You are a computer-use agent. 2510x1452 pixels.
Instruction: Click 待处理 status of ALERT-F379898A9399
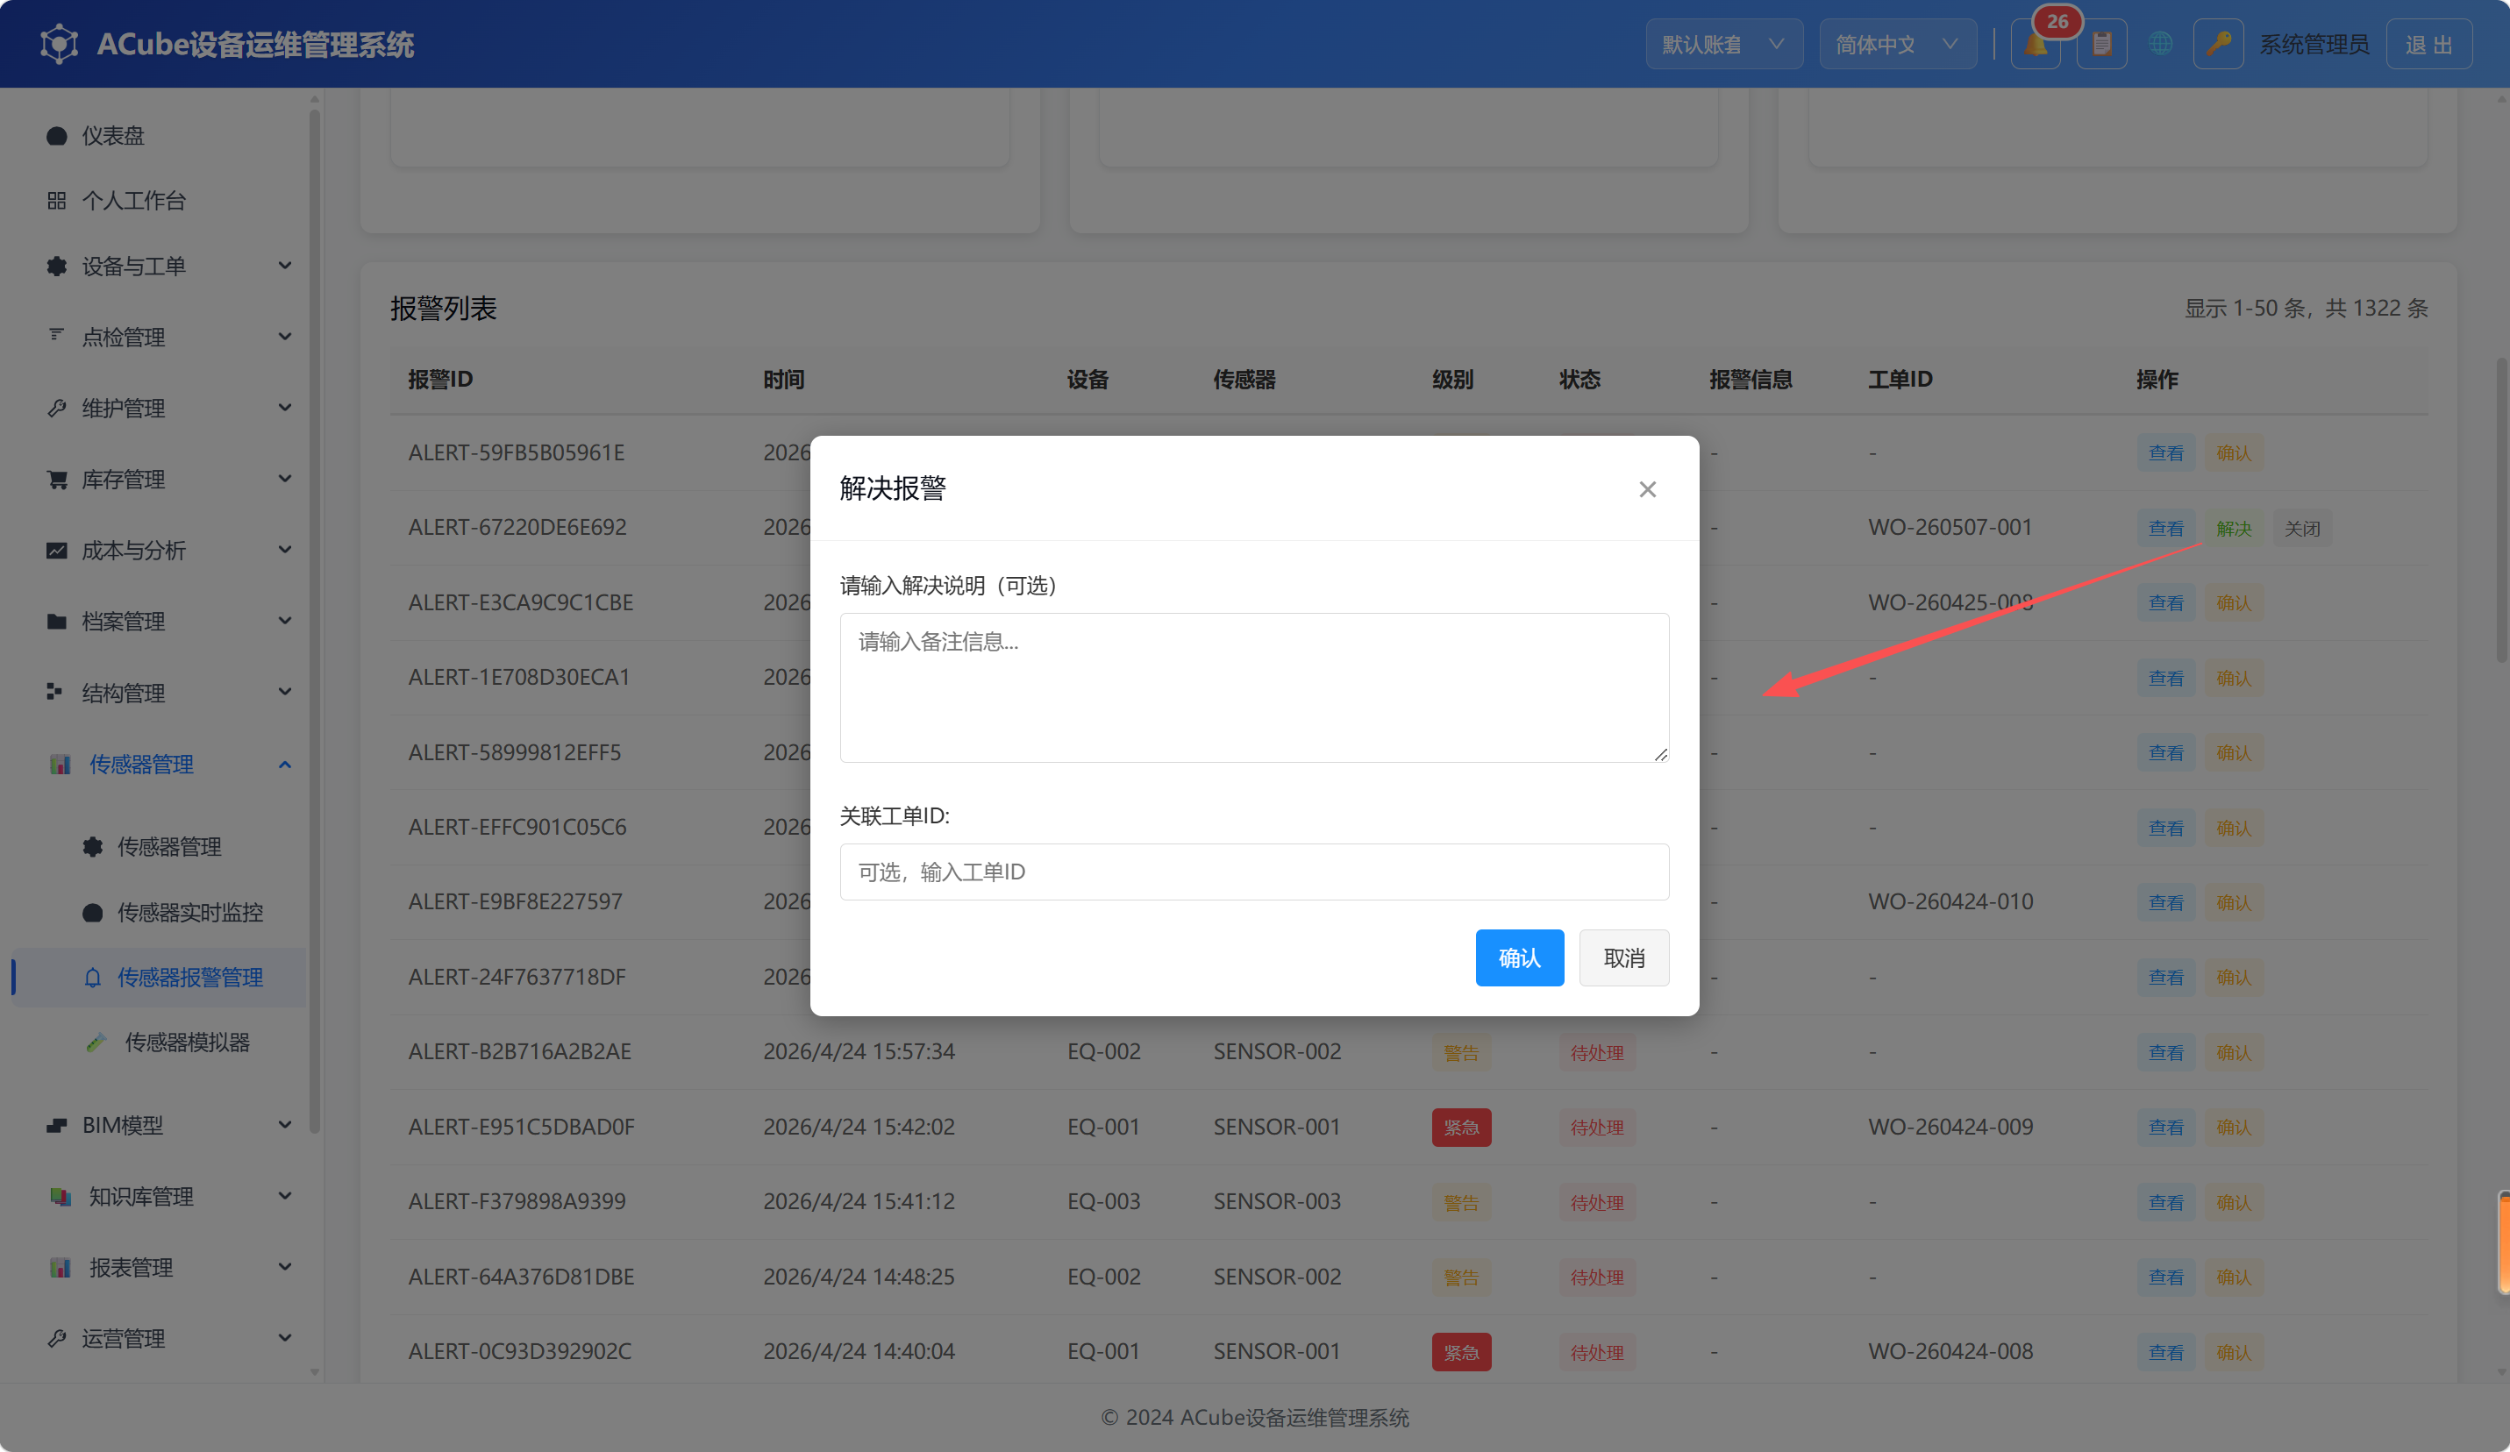[1597, 1202]
